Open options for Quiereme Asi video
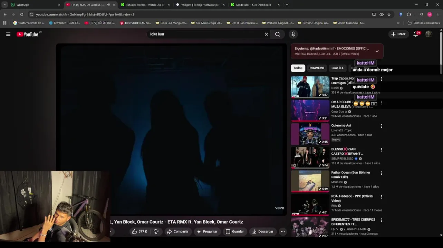Screen dimensions: 443x248 382,126
